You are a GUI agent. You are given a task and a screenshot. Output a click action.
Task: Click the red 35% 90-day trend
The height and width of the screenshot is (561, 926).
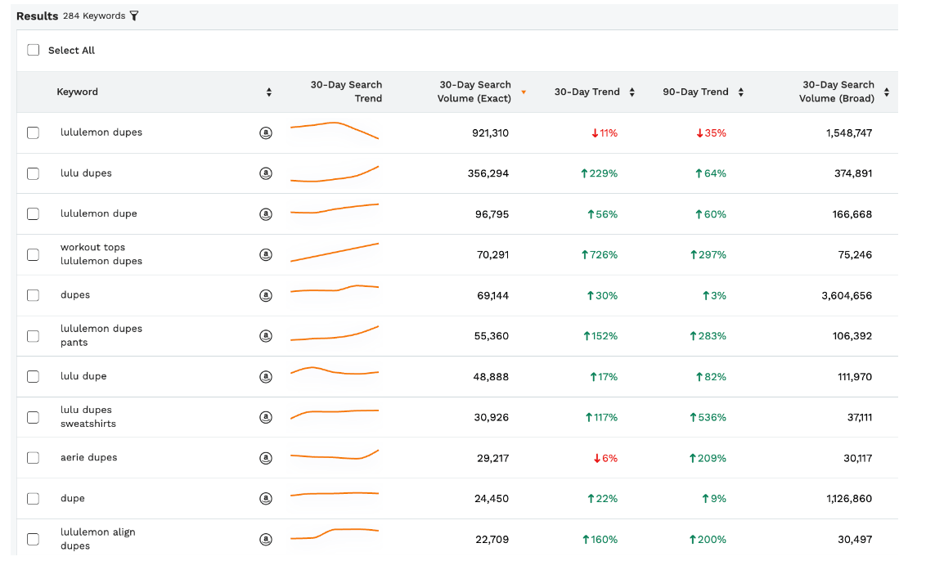(711, 132)
